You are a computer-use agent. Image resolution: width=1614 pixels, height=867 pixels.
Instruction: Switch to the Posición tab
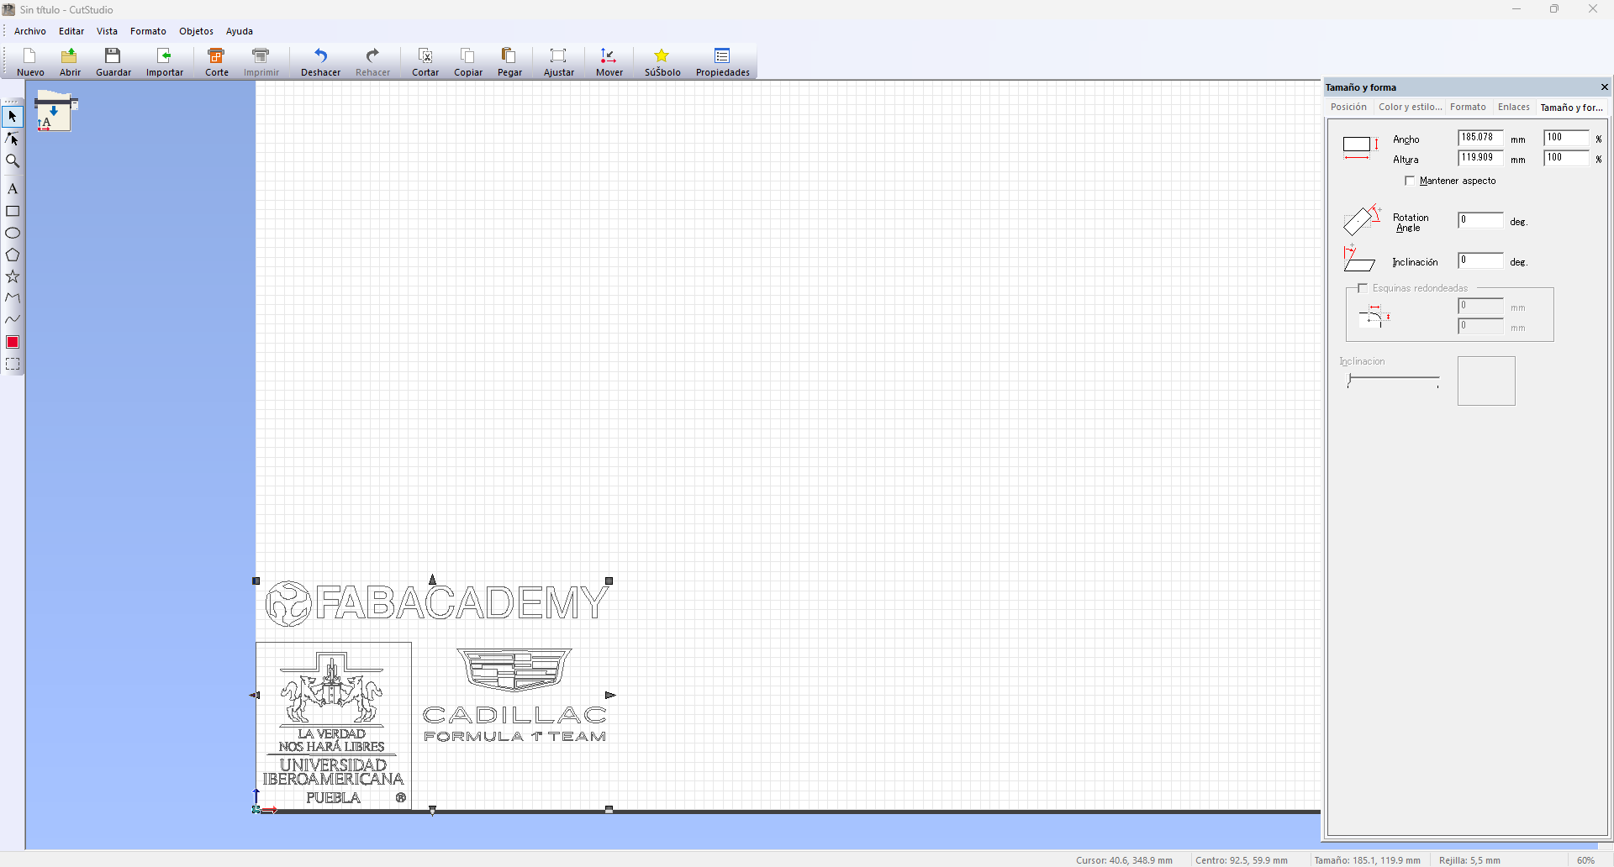[x=1348, y=107]
